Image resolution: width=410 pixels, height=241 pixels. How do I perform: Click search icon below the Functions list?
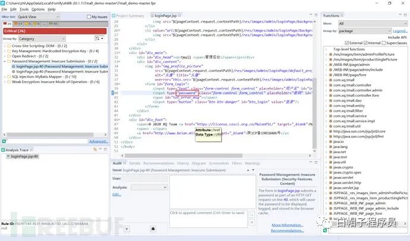click(325, 230)
